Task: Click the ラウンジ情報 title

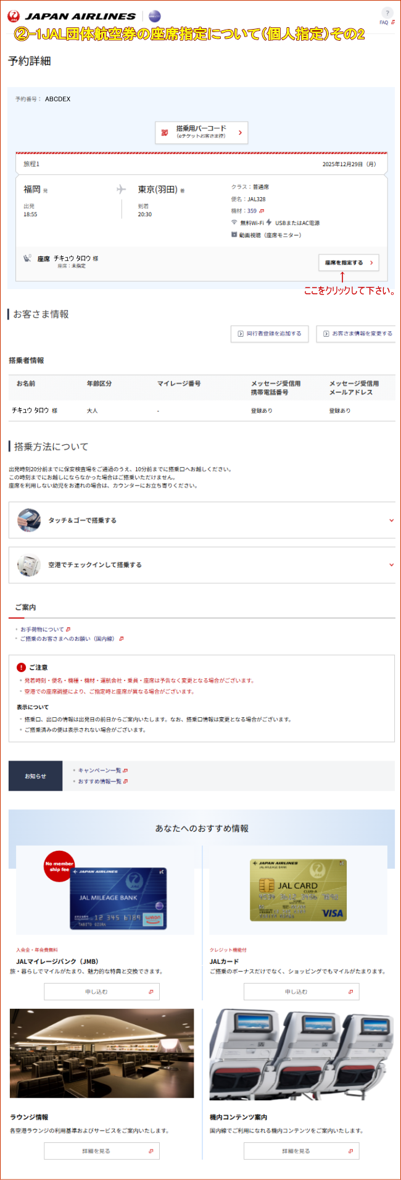Action: (x=29, y=1117)
